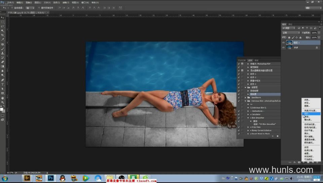323x183 pixels.
Task: Choose 色相/饱和度... from adjustment menu
Action: (311, 127)
